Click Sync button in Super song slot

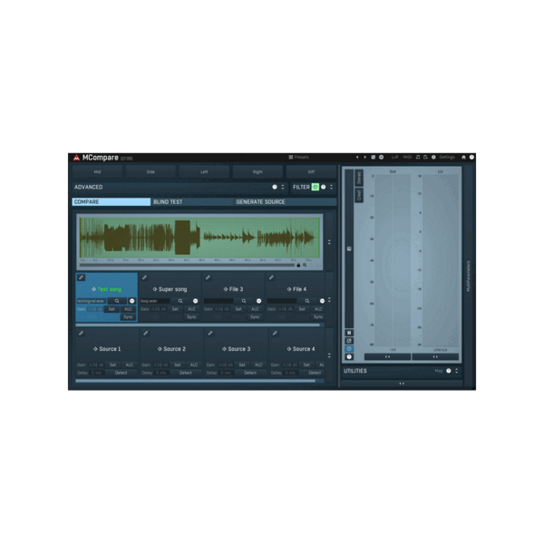point(191,316)
